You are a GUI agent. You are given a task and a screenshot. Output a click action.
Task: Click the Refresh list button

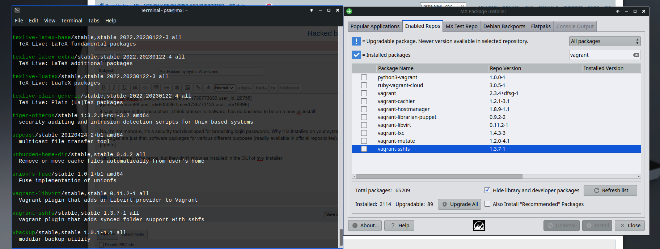(610, 190)
